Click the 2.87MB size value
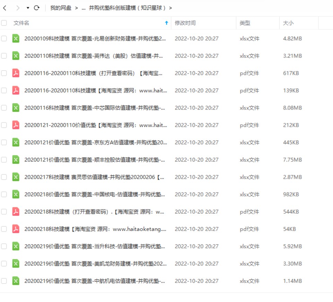The image size is (333, 302). click(292, 177)
